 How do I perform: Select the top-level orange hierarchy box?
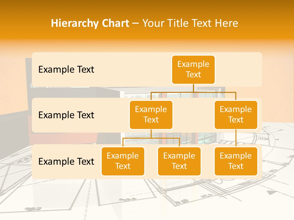tap(193, 70)
